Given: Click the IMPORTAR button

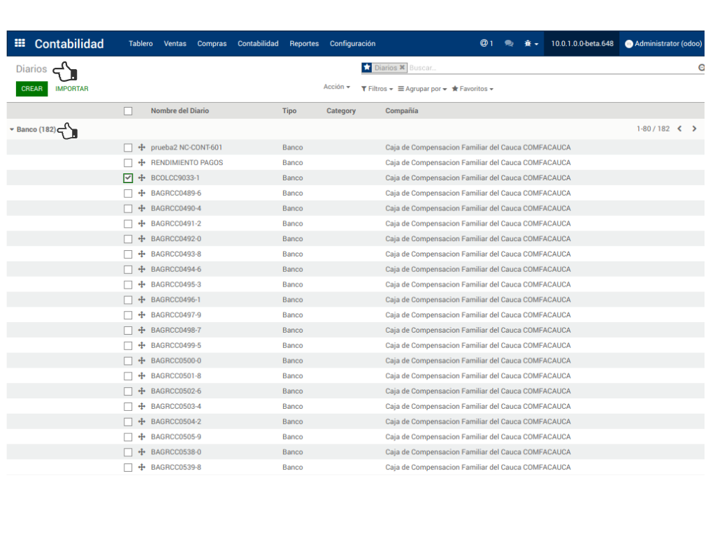Looking at the screenshot, I should pos(72,89).
